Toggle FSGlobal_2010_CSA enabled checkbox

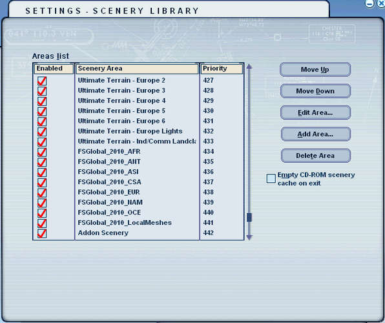pos(42,182)
